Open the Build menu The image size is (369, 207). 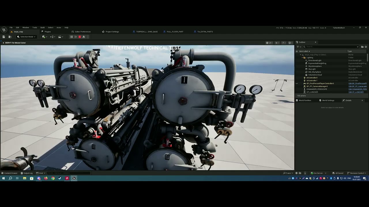pyautogui.click(x=42, y=28)
